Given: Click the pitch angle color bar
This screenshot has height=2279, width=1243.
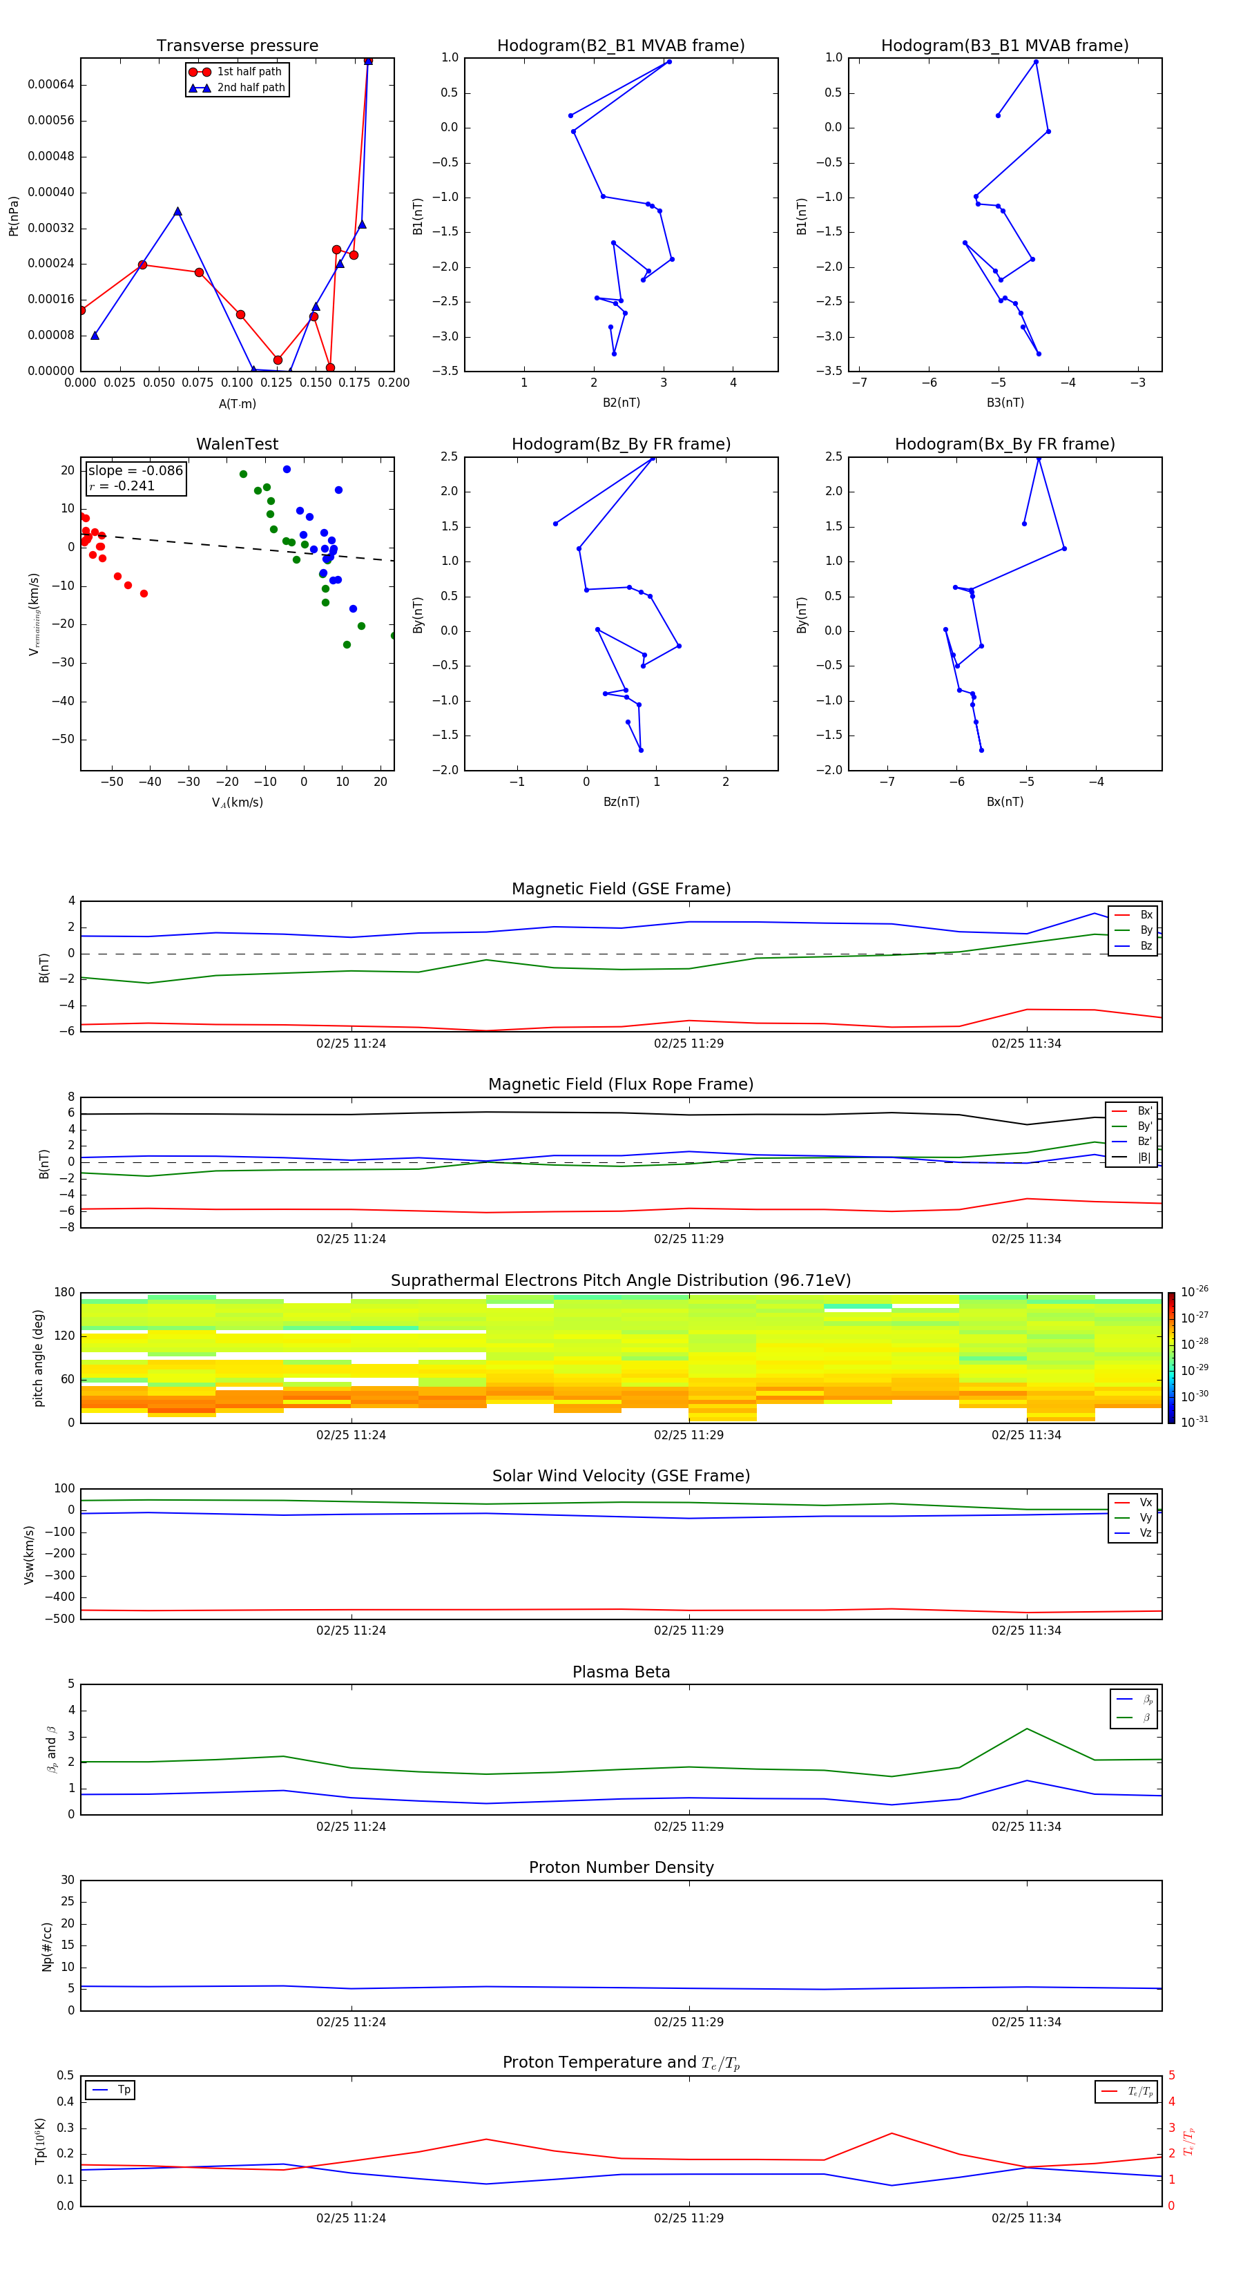Looking at the screenshot, I should [1171, 1357].
